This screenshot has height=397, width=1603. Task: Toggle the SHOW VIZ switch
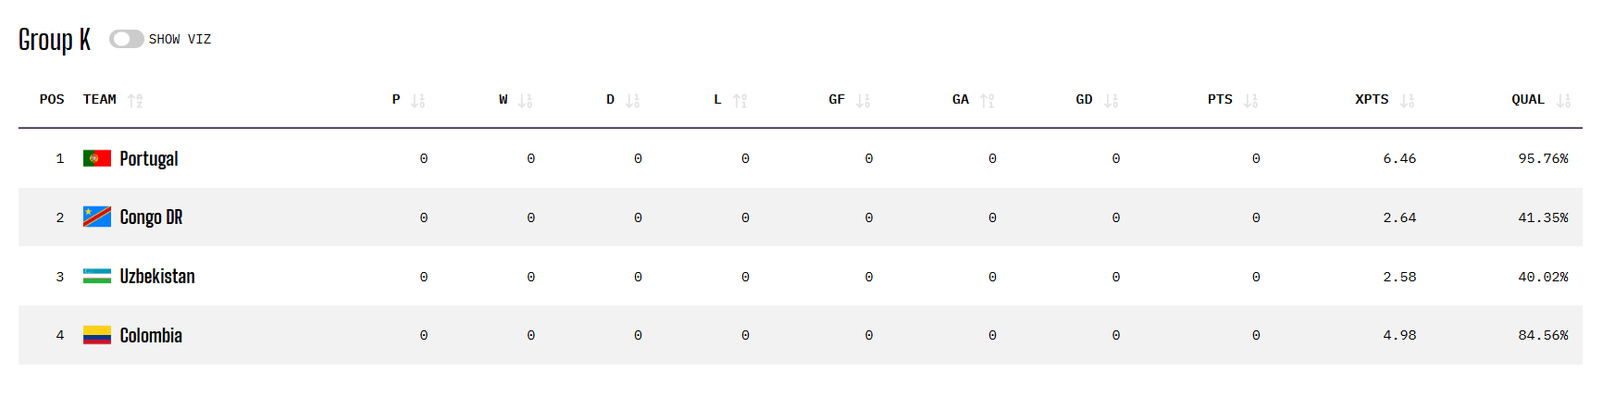pyautogui.click(x=127, y=39)
